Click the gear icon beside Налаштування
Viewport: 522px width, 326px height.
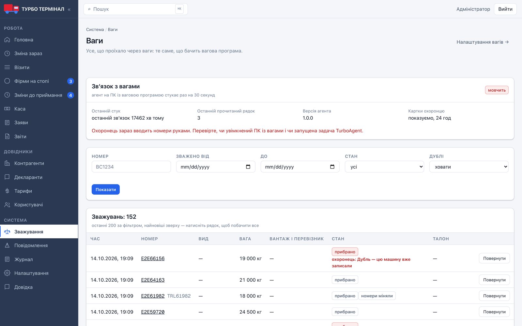7,273
